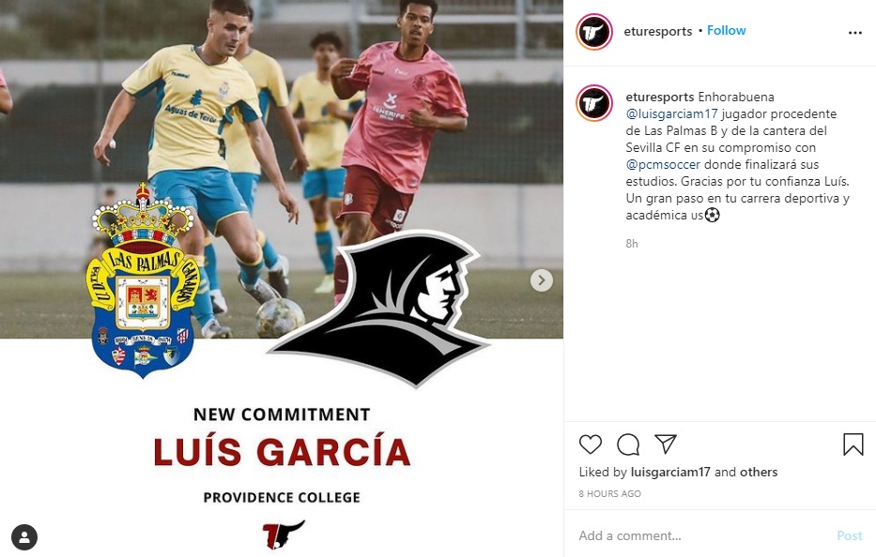The height and width of the screenshot is (557, 876).
Task: Open the 8 hours ago timestamp
Action: point(610,494)
